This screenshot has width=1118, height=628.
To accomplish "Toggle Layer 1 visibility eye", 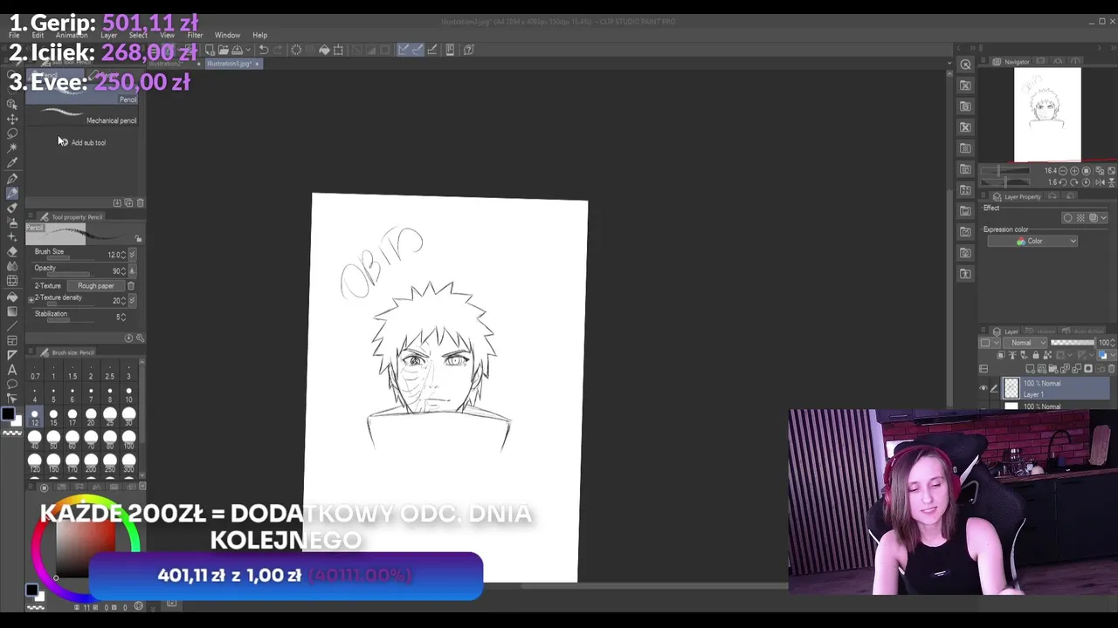I will pyautogui.click(x=983, y=388).
